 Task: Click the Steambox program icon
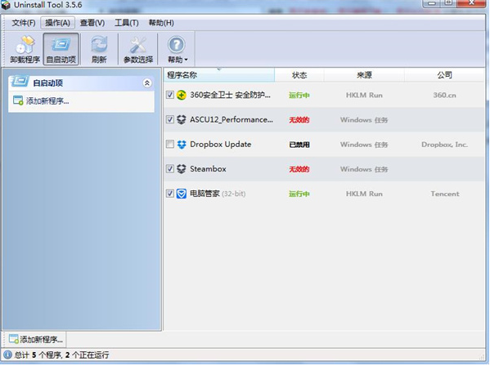(x=182, y=169)
